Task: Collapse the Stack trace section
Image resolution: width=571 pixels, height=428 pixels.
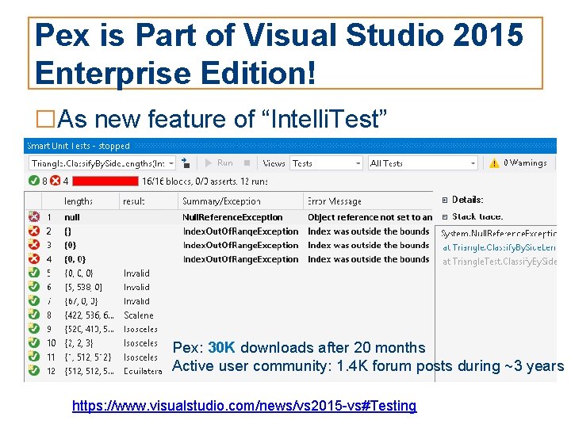Action: point(445,217)
